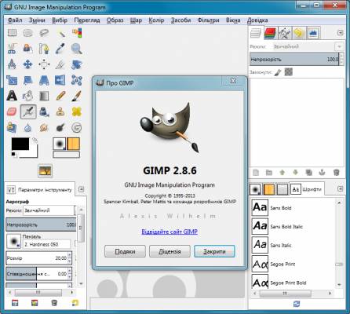Click the black foreground color swatch
Viewport: 350px width, 314px height.
pyautogui.click(x=20, y=144)
